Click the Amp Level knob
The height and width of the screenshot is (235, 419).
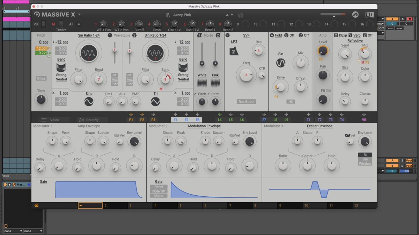coord(323,51)
